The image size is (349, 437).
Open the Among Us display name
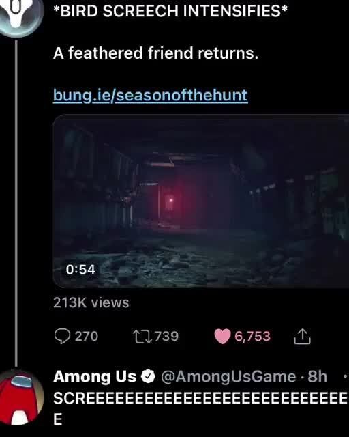click(x=95, y=377)
